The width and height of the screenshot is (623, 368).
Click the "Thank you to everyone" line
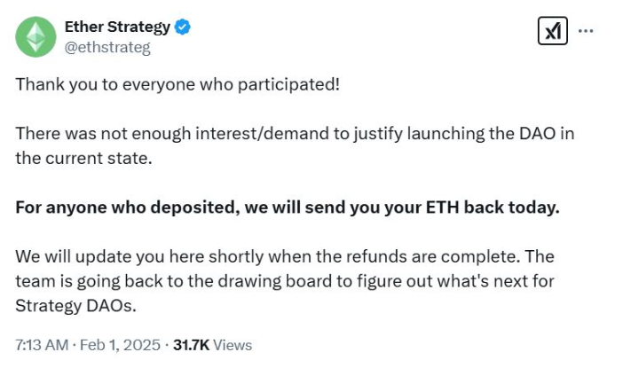coord(177,84)
